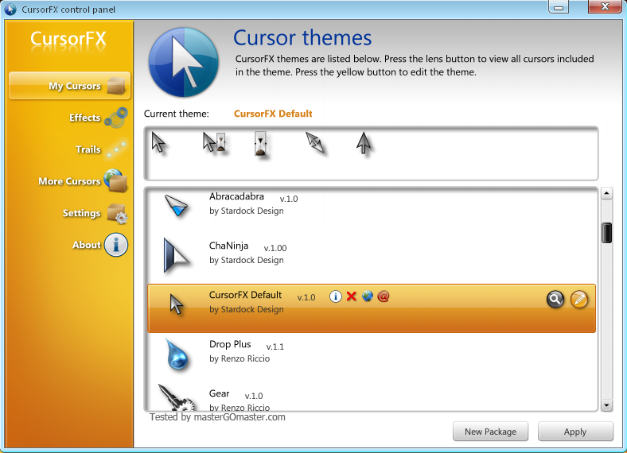The image size is (627, 453).
Task: Select the Abracadabra theme icon
Action: [177, 205]
